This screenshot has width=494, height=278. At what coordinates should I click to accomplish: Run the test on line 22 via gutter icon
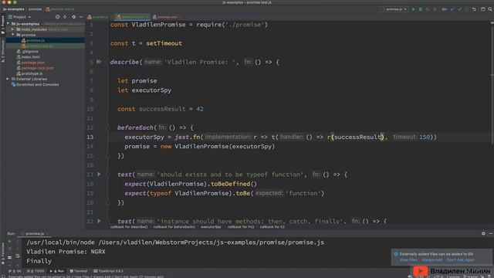coord(99,221)
